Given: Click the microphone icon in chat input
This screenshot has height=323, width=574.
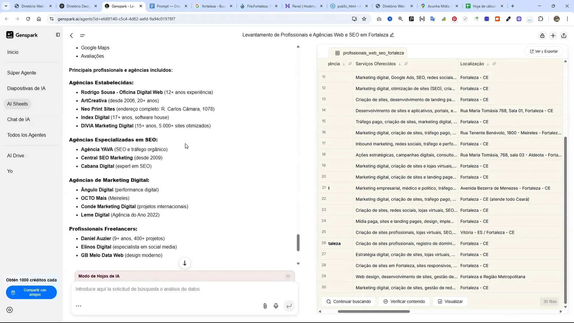Looking at the screenshot, I should (276, 306).
